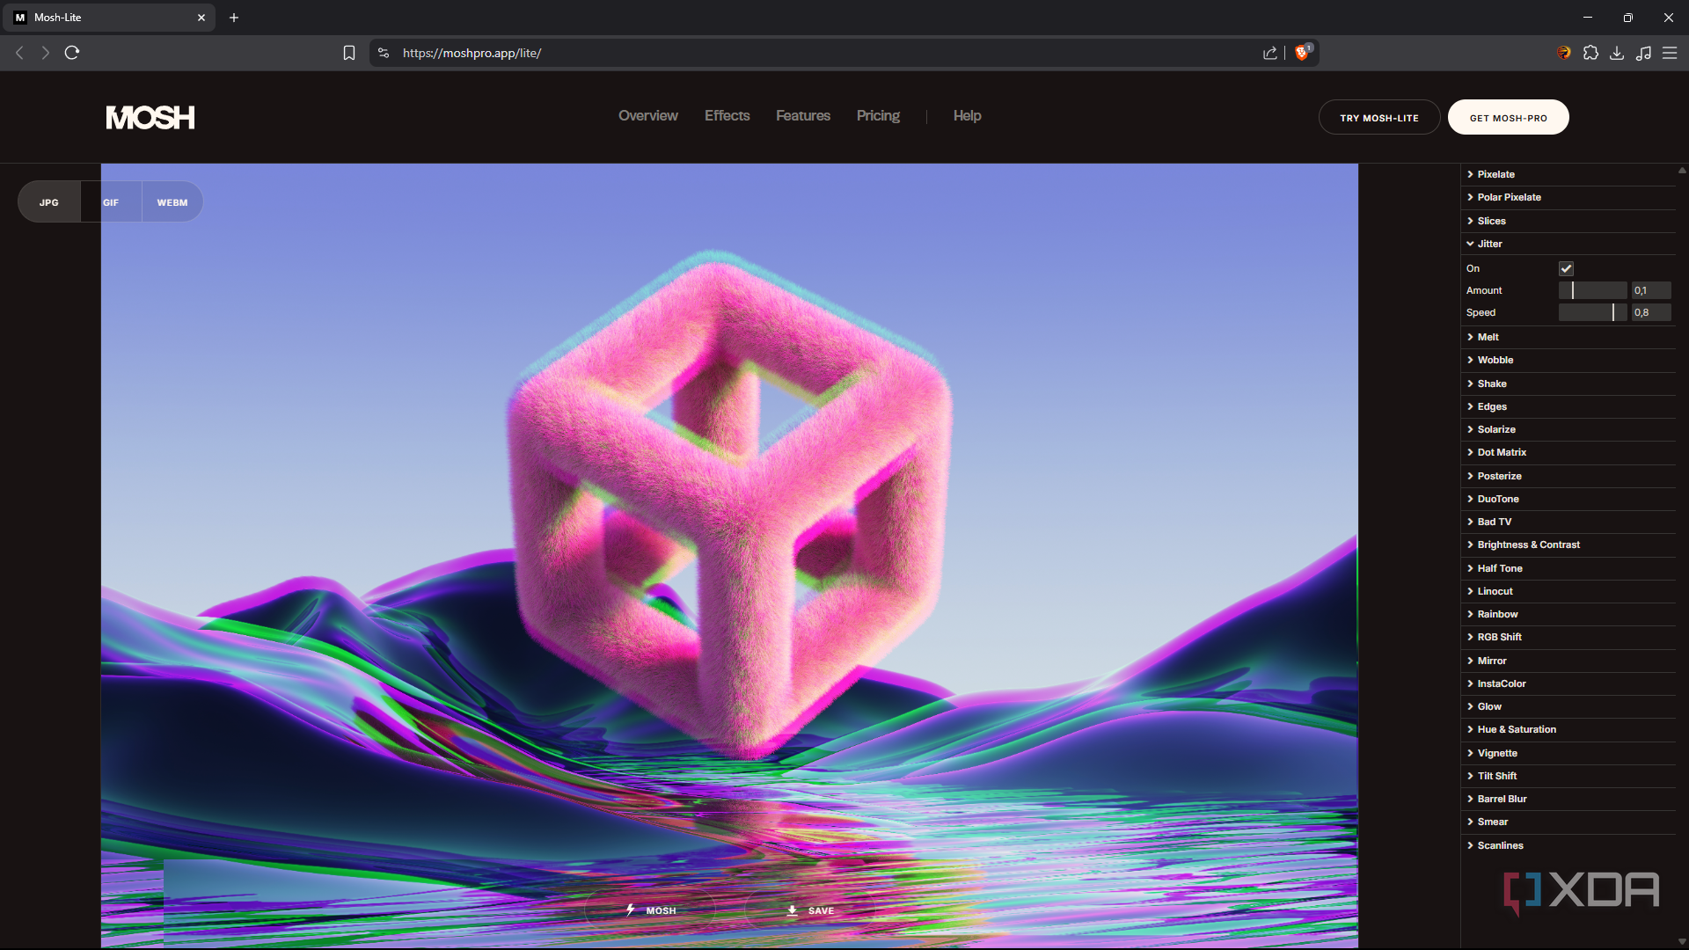Image resolution: width=1689 pixels, height=950 pixels.
Task: Click the GET MOSH-PRO button
Action: pyautogui.click(x=1508, y=117)
